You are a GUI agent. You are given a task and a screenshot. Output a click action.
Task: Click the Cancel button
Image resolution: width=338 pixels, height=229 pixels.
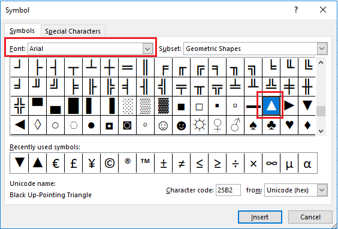(310, 217)
